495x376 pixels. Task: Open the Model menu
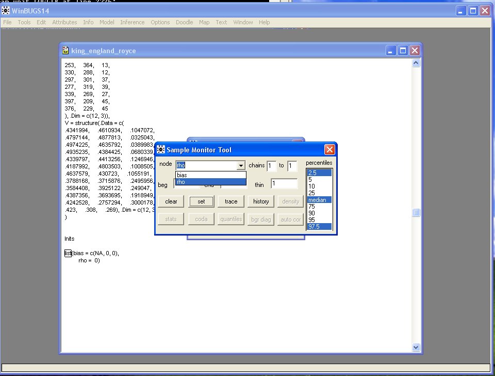point(107,22)
